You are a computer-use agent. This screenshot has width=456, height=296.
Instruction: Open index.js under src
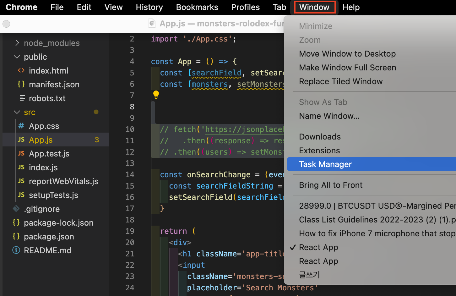(43, 167)
